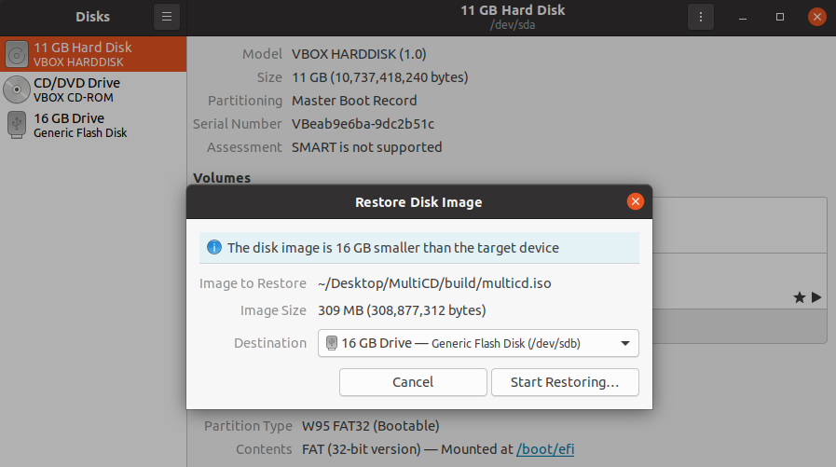Click the triangle icon in Volumes panel

(x=816, y=297)
